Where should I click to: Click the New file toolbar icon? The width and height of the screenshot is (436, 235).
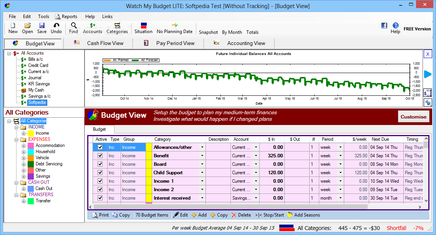(x=13, y=28)
